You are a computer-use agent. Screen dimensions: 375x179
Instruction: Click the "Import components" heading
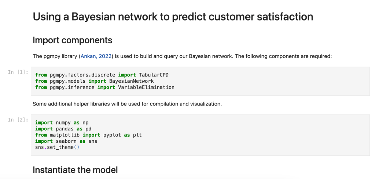(72, 40)
